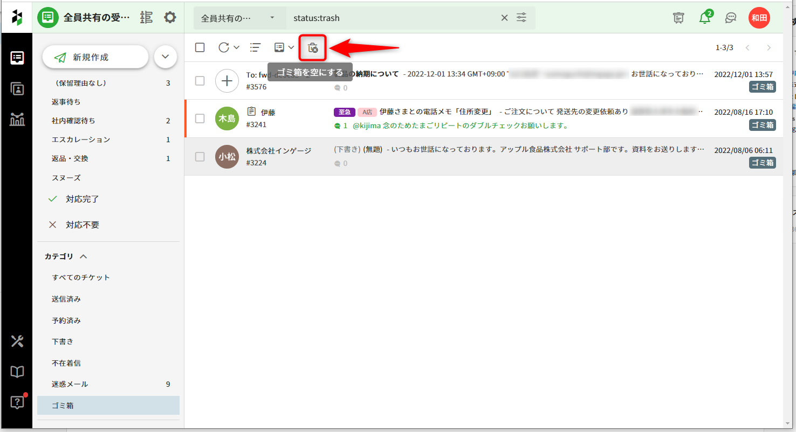Screen dimensions: 796x432
Task: Open the contacts icon in left rail
Action: (x=17, y=89)
